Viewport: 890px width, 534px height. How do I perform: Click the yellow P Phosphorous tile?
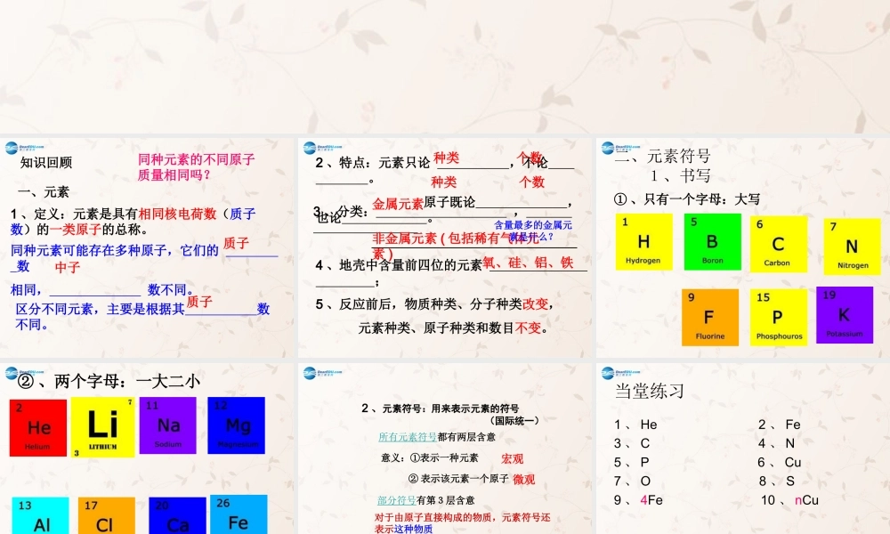click(x=778, y=316)
